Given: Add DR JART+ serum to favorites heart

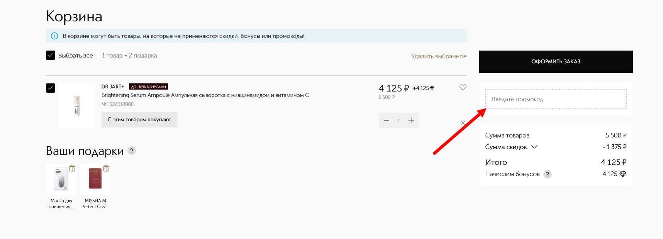Looking at the screenshot, I should point(463,88).
